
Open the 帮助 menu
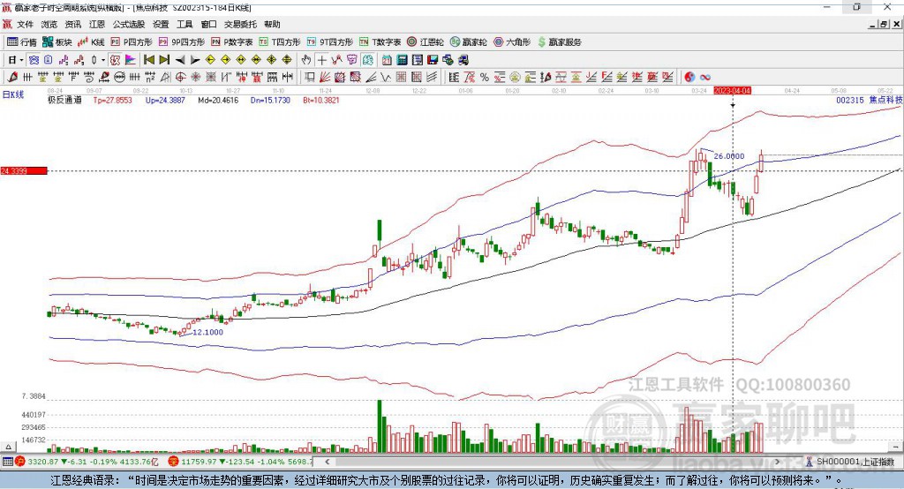point(272,24)
